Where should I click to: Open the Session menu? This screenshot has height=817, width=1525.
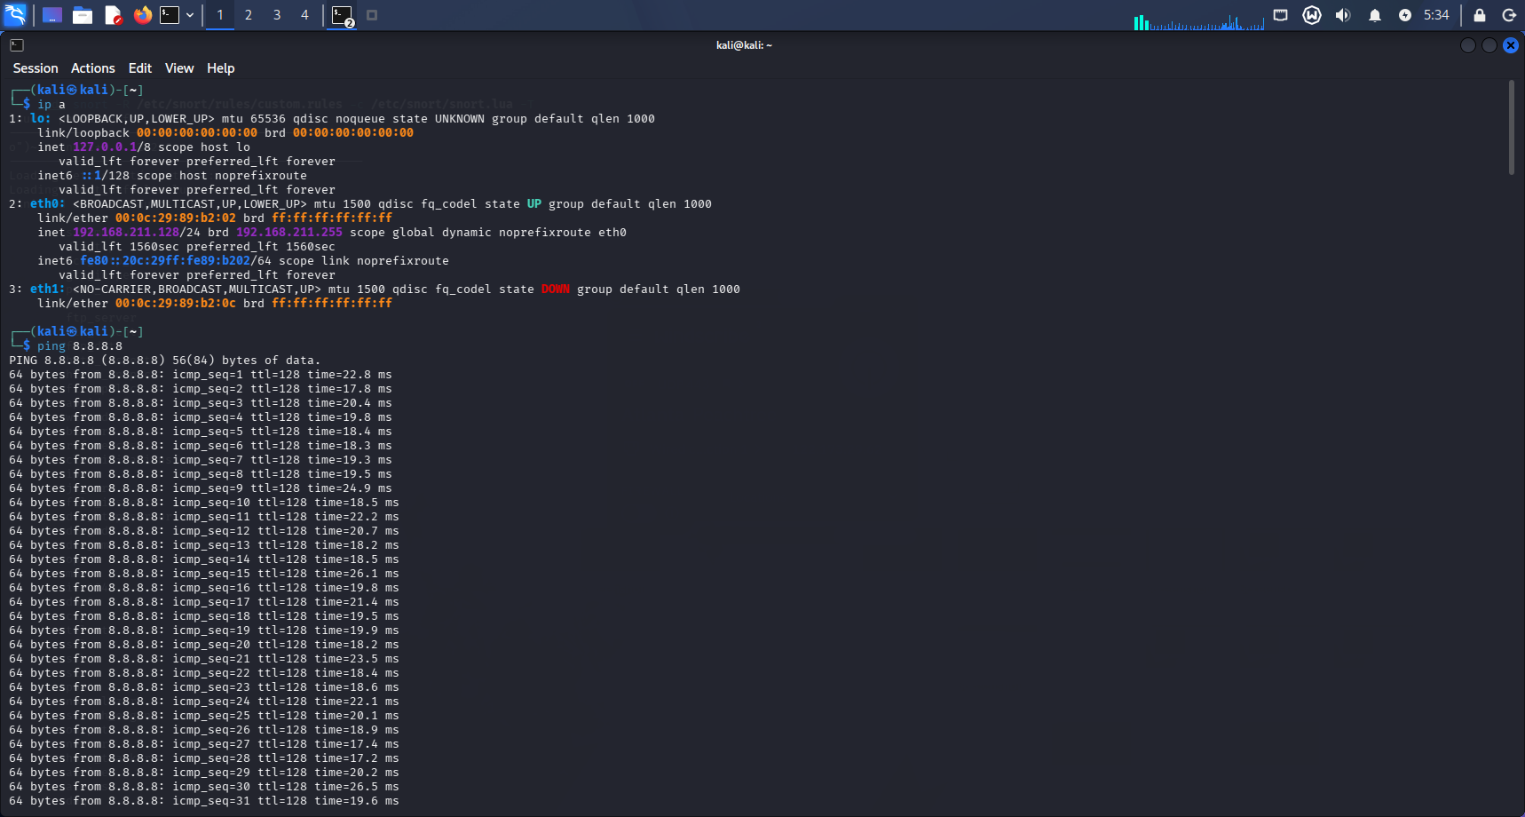tap(36, 68)
